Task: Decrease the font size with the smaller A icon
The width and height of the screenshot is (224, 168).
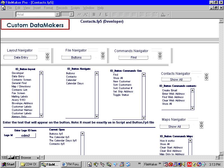Action: [x=80, y=15]
